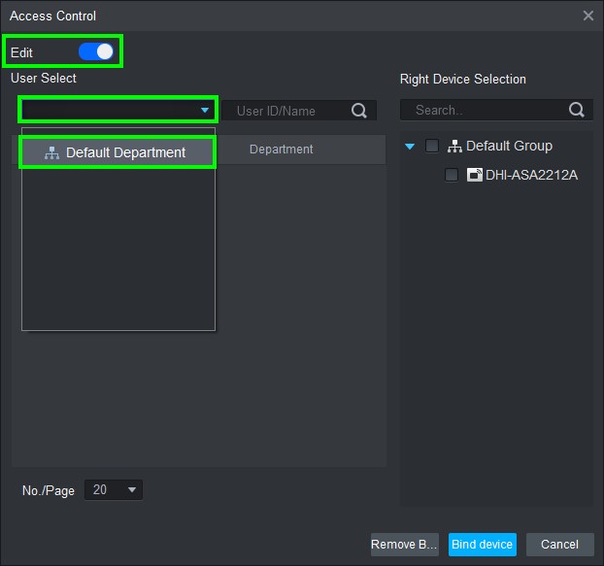This screenshot has height=566, width=604.
Task: Click the Cancel button
Action: [x=559, y=545]
